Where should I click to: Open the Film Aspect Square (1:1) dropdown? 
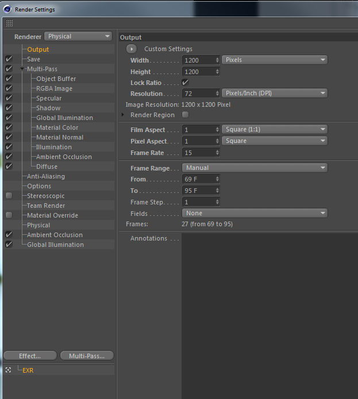pyautogui.click(x=275, y=129)
